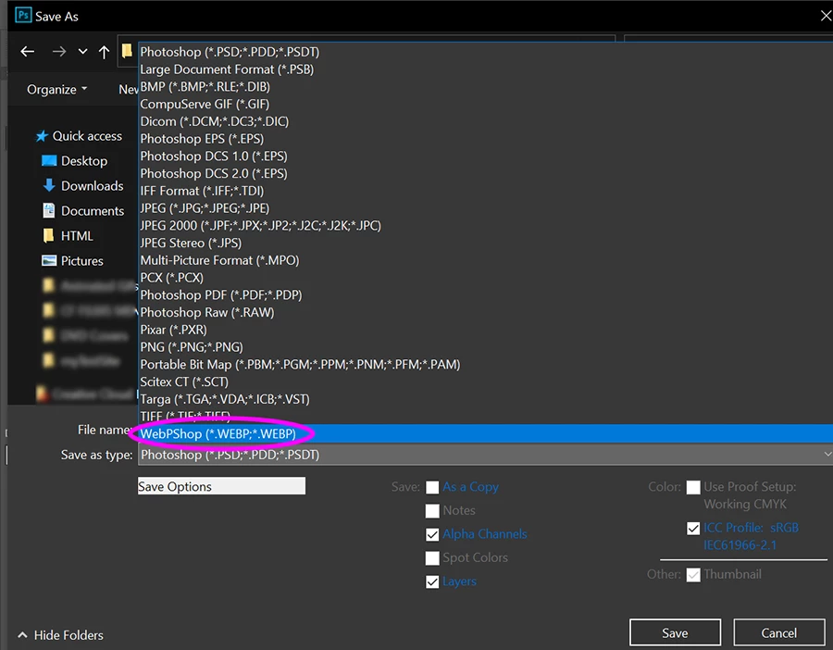833x650 pixels.
Task: Click the Documents page icon
Action: [49, 210]
